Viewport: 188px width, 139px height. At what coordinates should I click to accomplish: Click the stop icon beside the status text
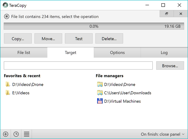point(7,17)
